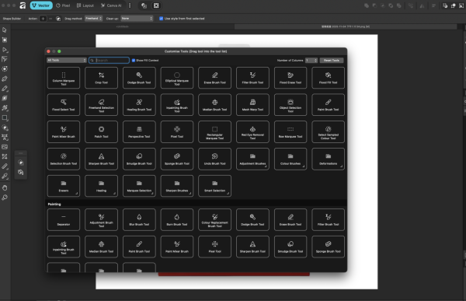Screen dimensions: 466x301
Task: Select the Healing Brush Tool tile
Action: click(x=139, y=105)
